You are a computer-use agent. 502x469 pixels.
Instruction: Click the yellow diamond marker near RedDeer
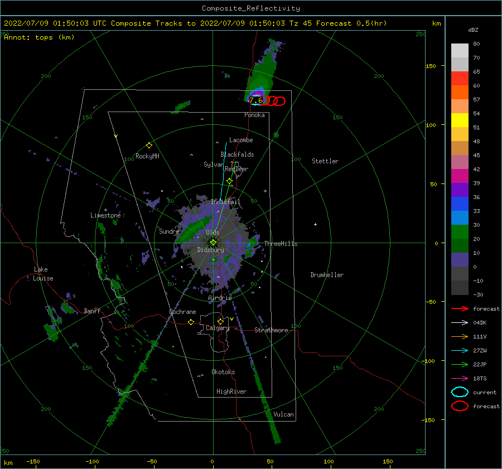tap(229, 181)
